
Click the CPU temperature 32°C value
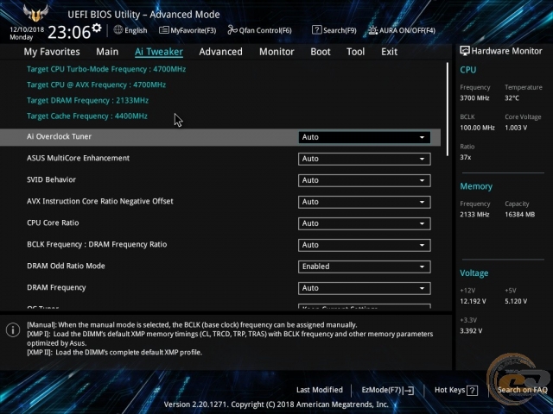512,98
